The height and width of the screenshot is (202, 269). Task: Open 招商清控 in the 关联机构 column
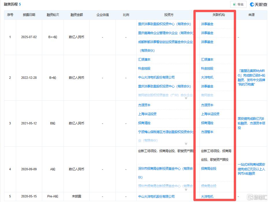click(x=207, y=123)
